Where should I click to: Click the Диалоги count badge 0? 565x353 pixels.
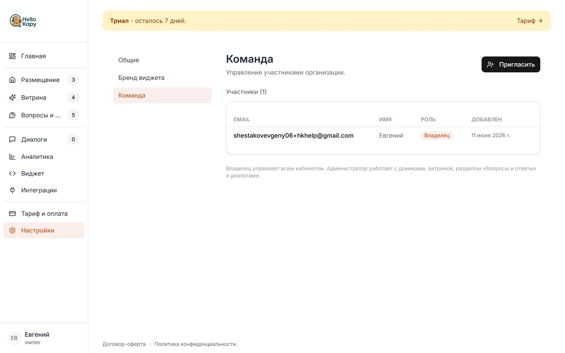73,139
